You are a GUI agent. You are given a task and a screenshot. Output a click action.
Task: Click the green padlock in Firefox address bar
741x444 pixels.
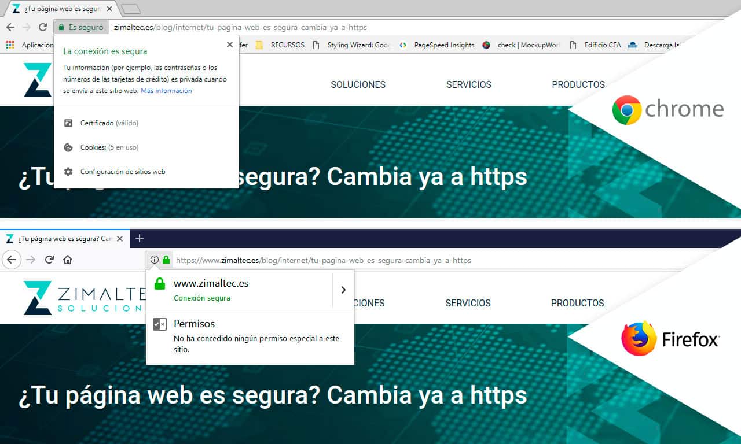click(x=166, y=260)
